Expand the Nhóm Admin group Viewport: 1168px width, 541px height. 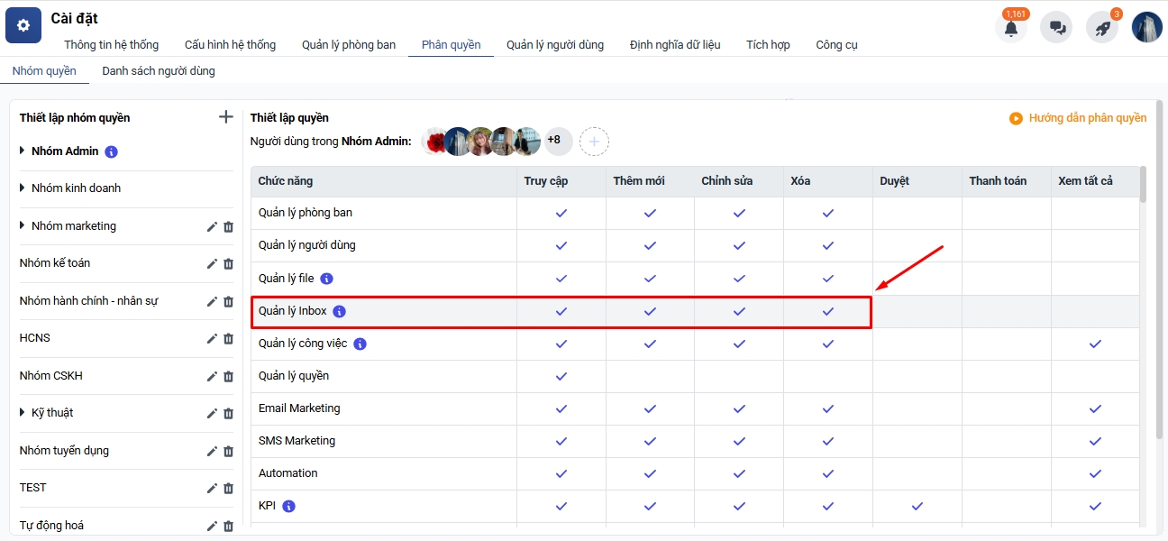click(23, 151)
